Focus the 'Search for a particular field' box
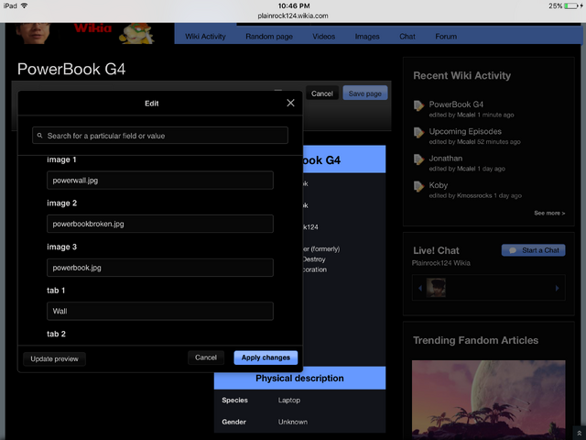The image size is (586, 440). coord(160,136)
